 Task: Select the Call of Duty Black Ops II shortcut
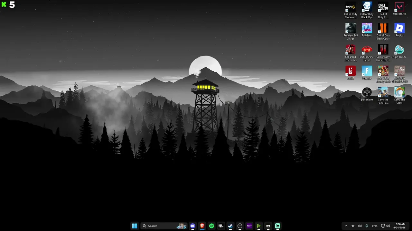383,32
